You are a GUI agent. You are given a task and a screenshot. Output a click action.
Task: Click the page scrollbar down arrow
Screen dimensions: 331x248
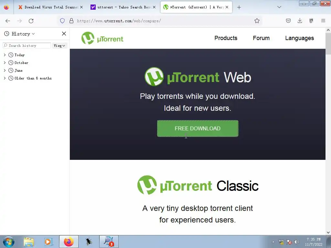[328, 232]
